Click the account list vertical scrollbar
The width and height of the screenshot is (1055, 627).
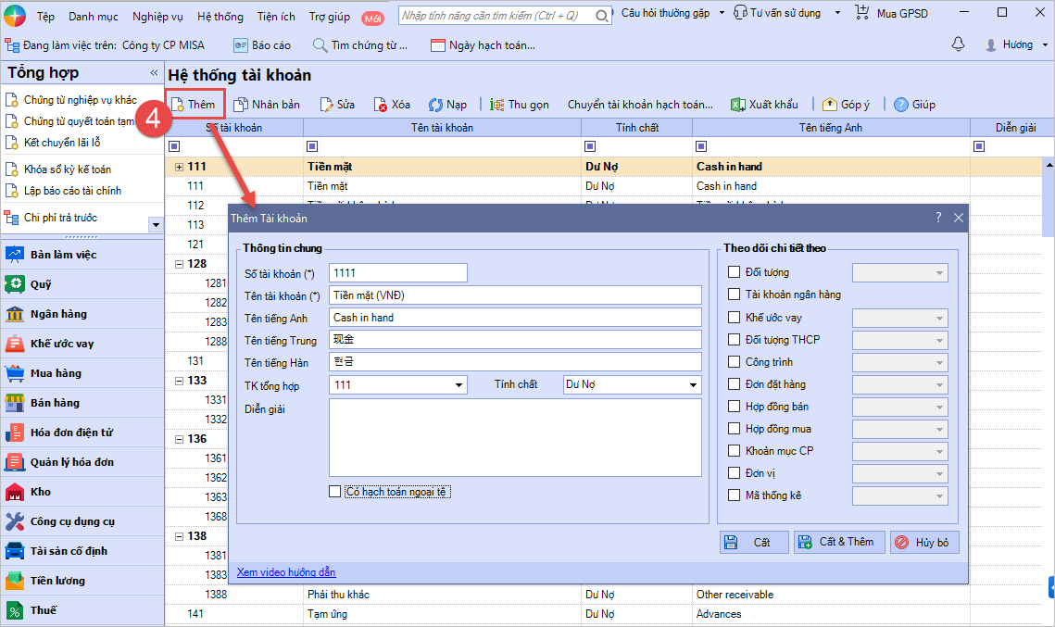pyautogui.click(x=1049, y=204)
